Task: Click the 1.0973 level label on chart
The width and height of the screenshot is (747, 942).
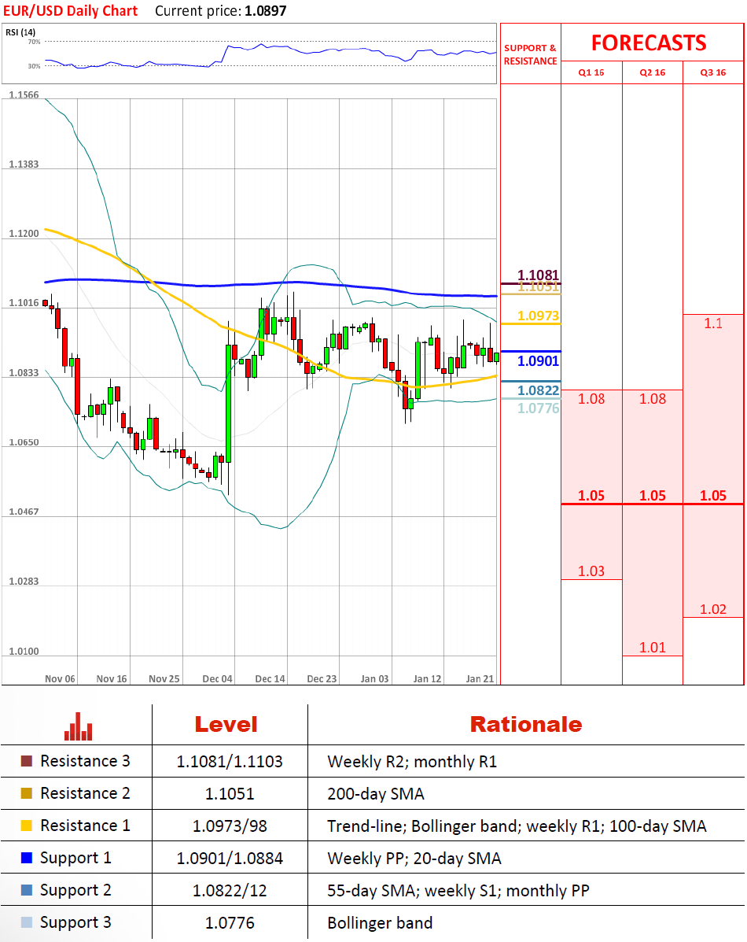Action: [x=538, y=316]
